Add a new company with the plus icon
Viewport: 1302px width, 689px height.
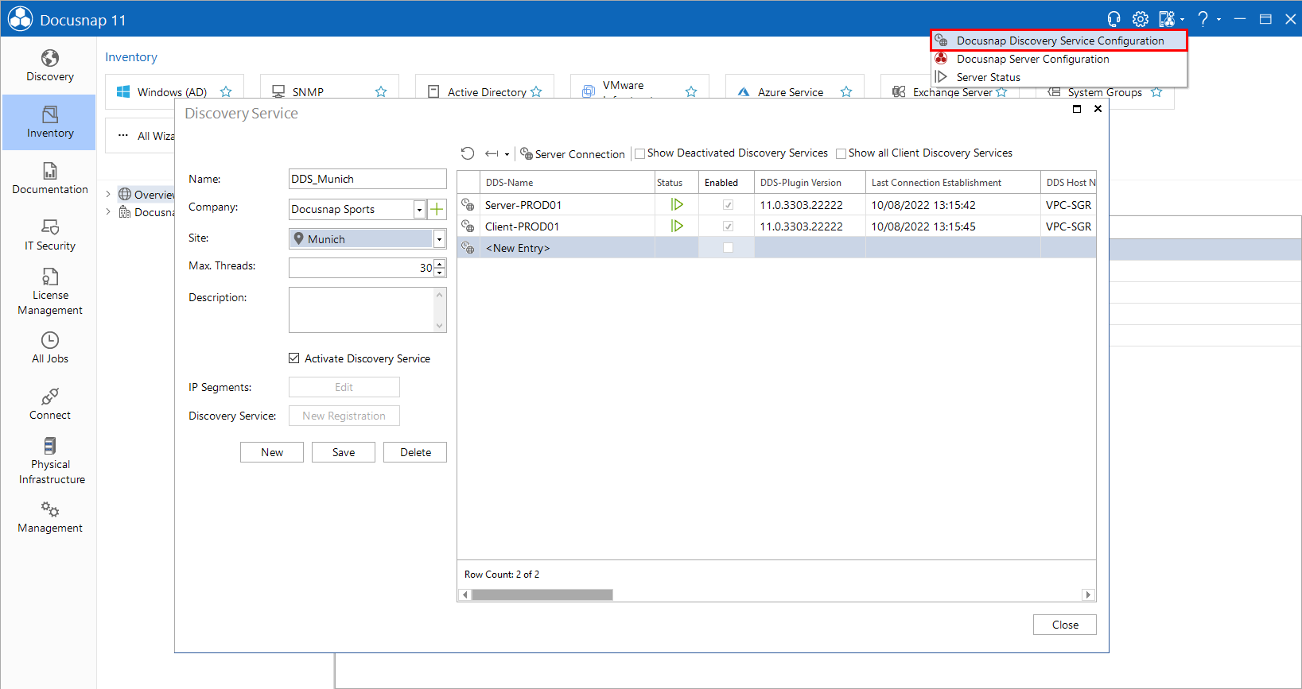(x=437, y=209)
